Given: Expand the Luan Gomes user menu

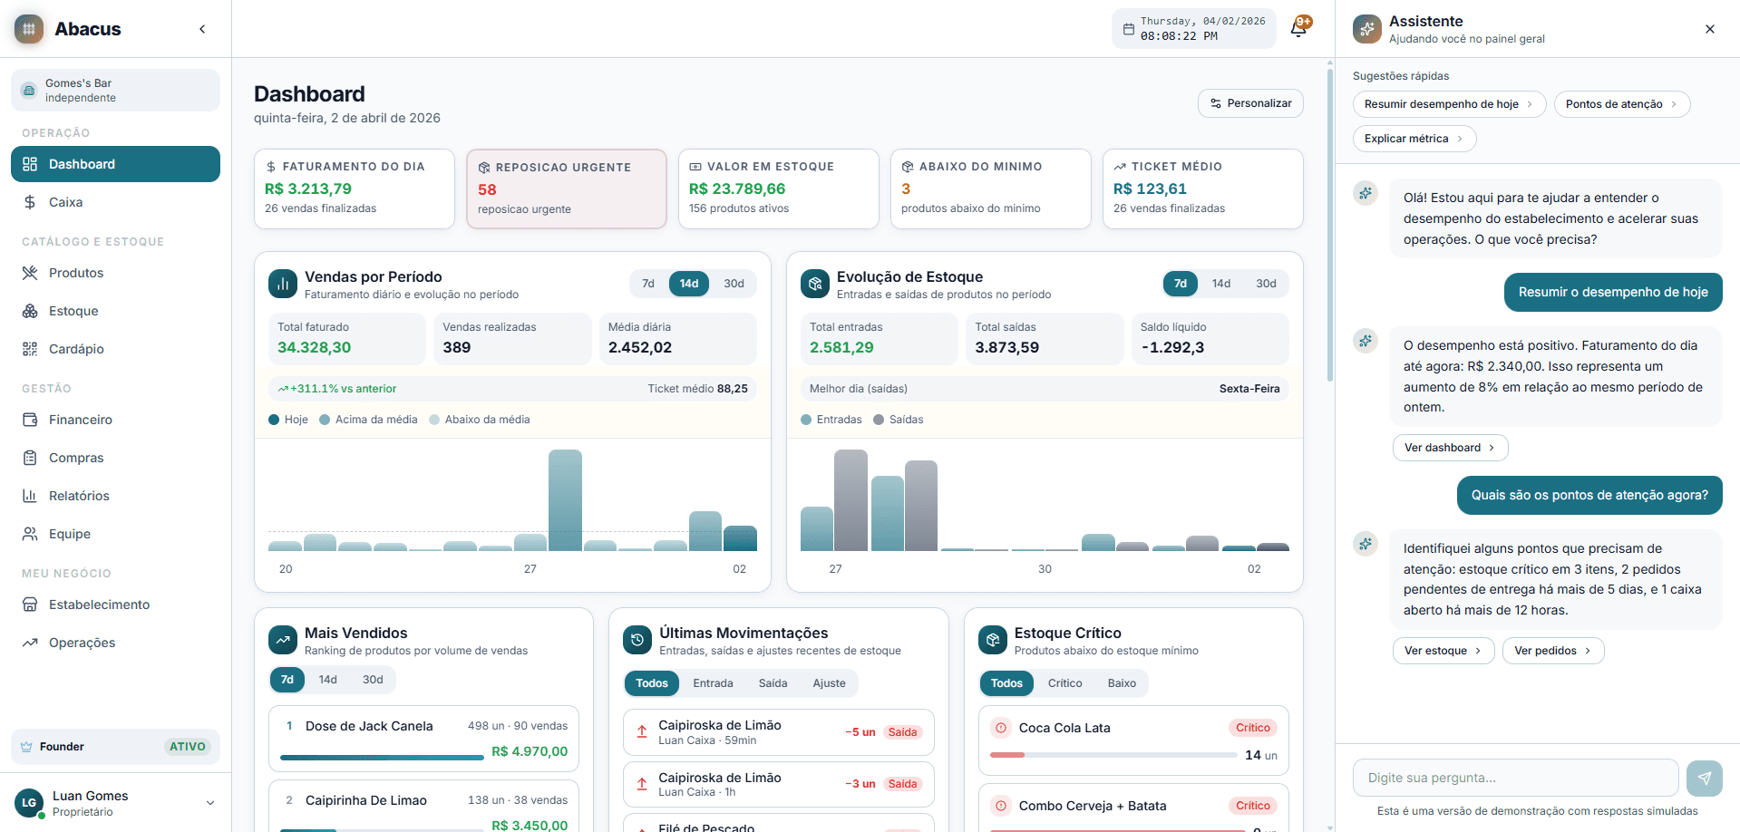Looking at the screenshot, I should point(210,803).
